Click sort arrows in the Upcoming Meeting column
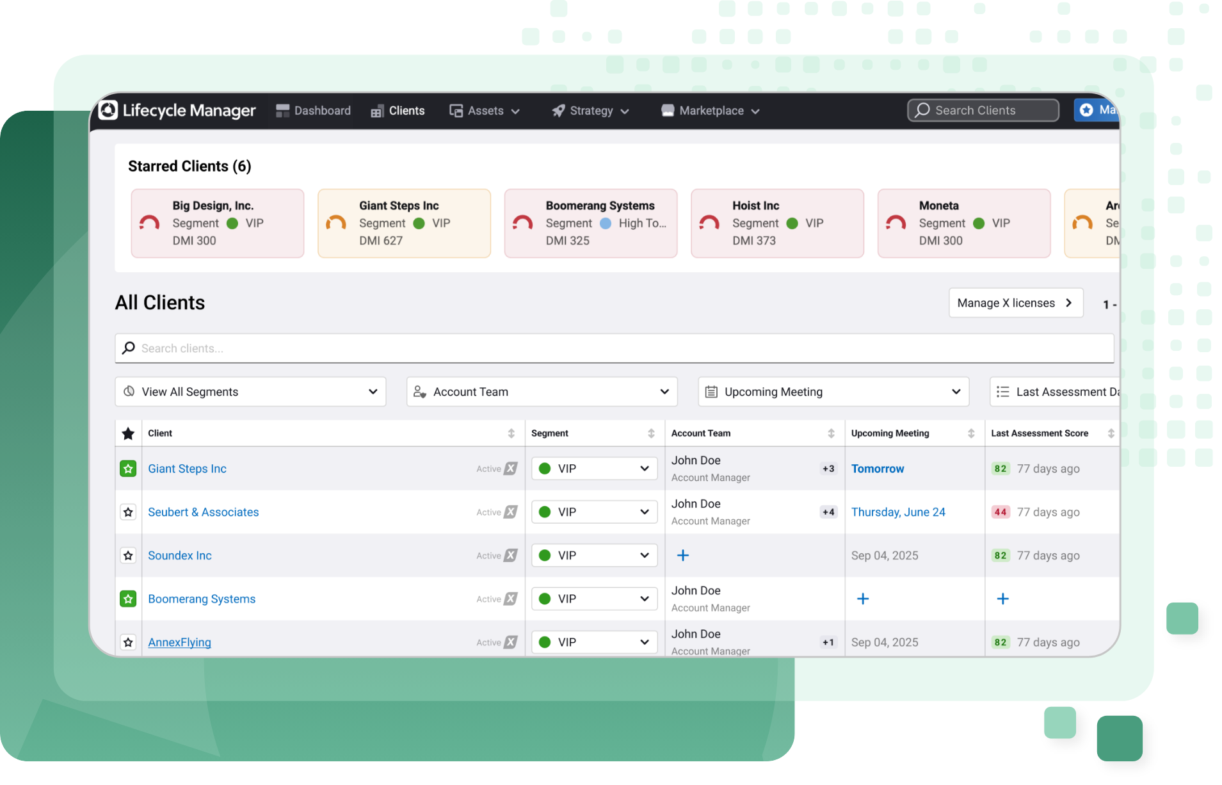 970,433
